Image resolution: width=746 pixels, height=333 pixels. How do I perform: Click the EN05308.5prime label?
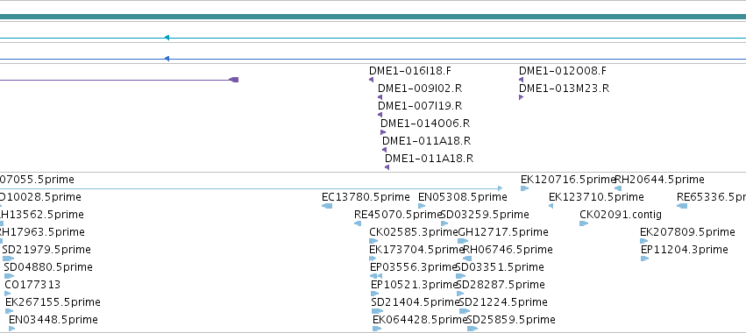tap(463, 197)
